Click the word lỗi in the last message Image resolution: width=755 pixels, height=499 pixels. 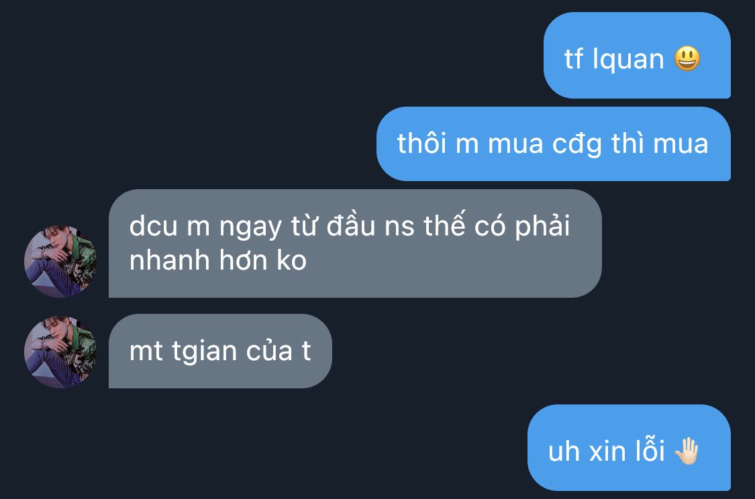point(650,451)
